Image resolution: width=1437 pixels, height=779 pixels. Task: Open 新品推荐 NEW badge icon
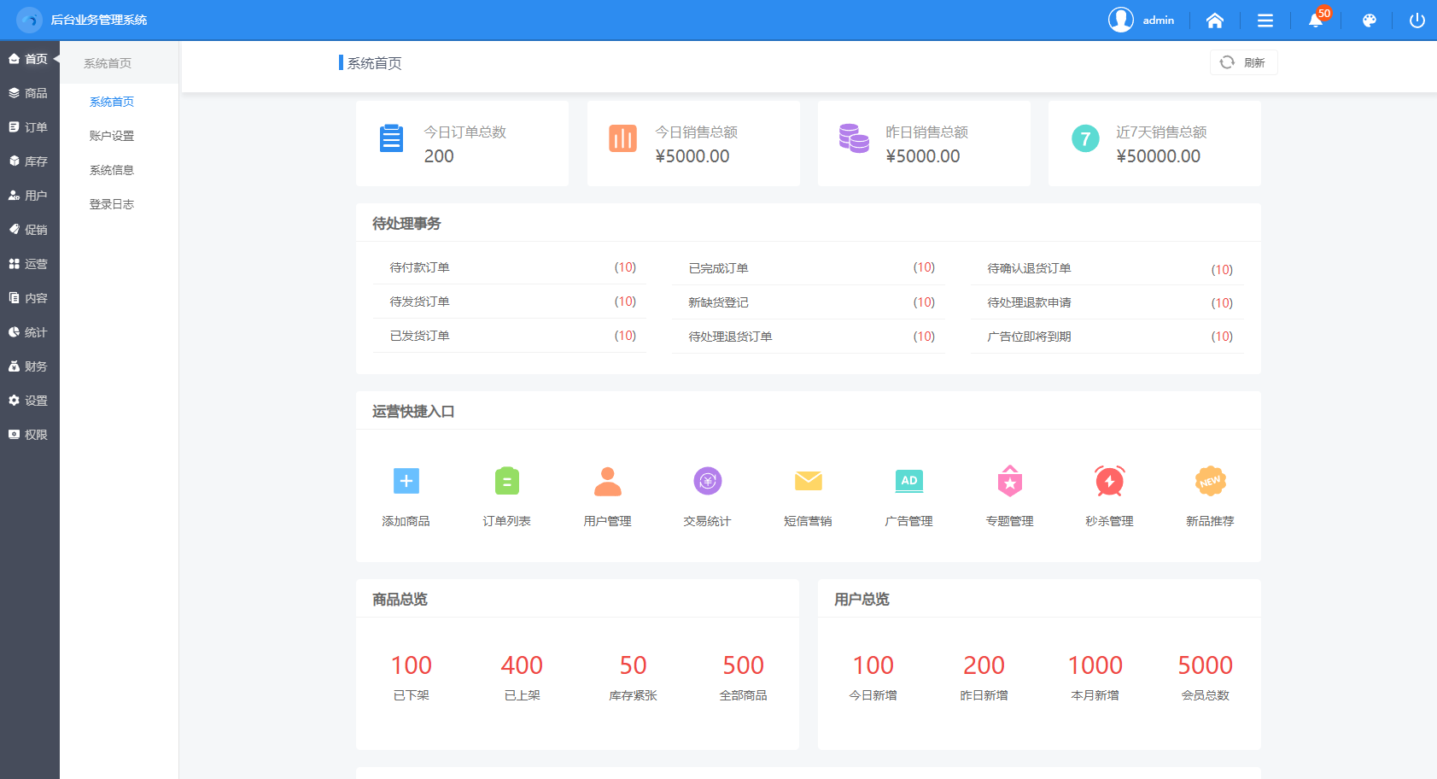click(1211, 481)
